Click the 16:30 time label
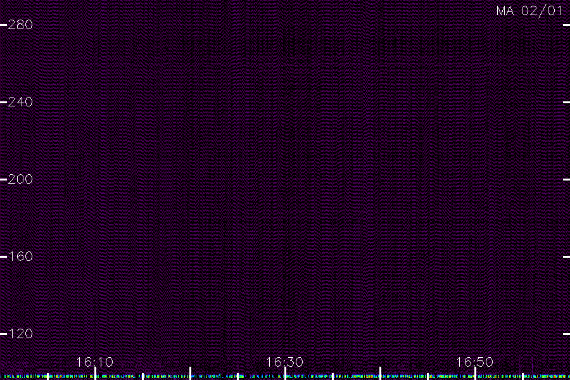 [284, 362]
